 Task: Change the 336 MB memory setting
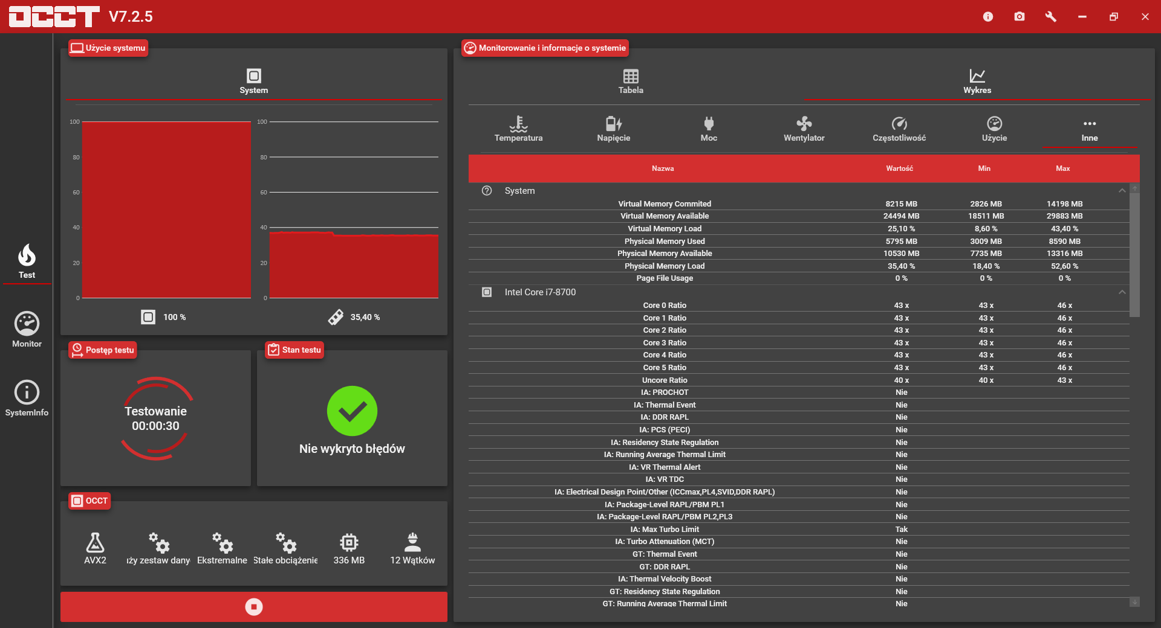click(x=349, y=548)
